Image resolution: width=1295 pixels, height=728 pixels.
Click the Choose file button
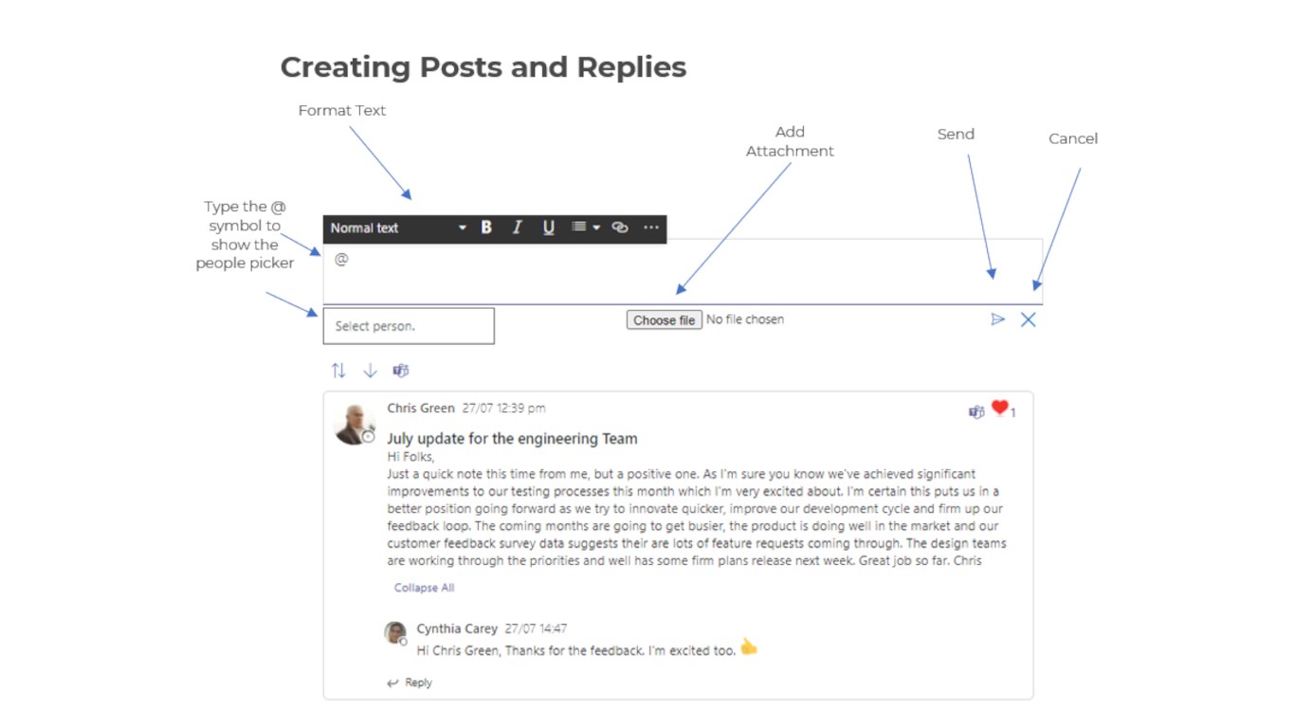tap(664, 320)
